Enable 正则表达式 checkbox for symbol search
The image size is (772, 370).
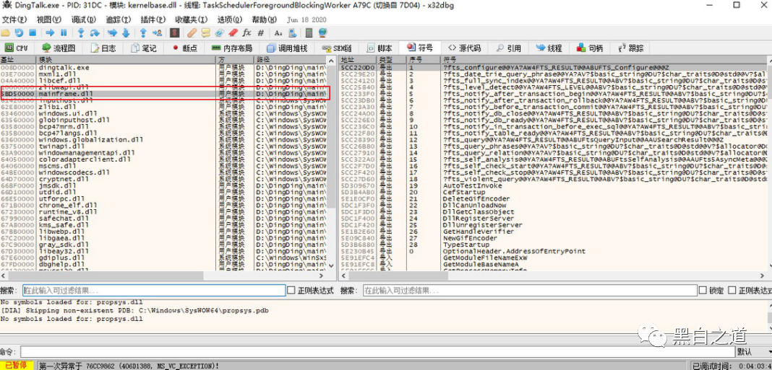tap(733, 291)
